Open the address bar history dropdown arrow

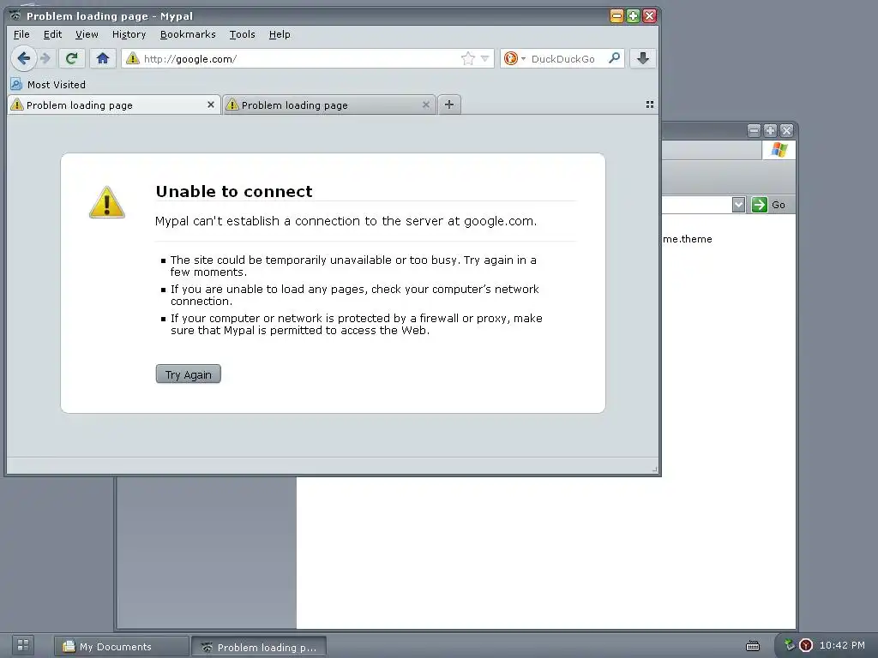click(485, 58)
